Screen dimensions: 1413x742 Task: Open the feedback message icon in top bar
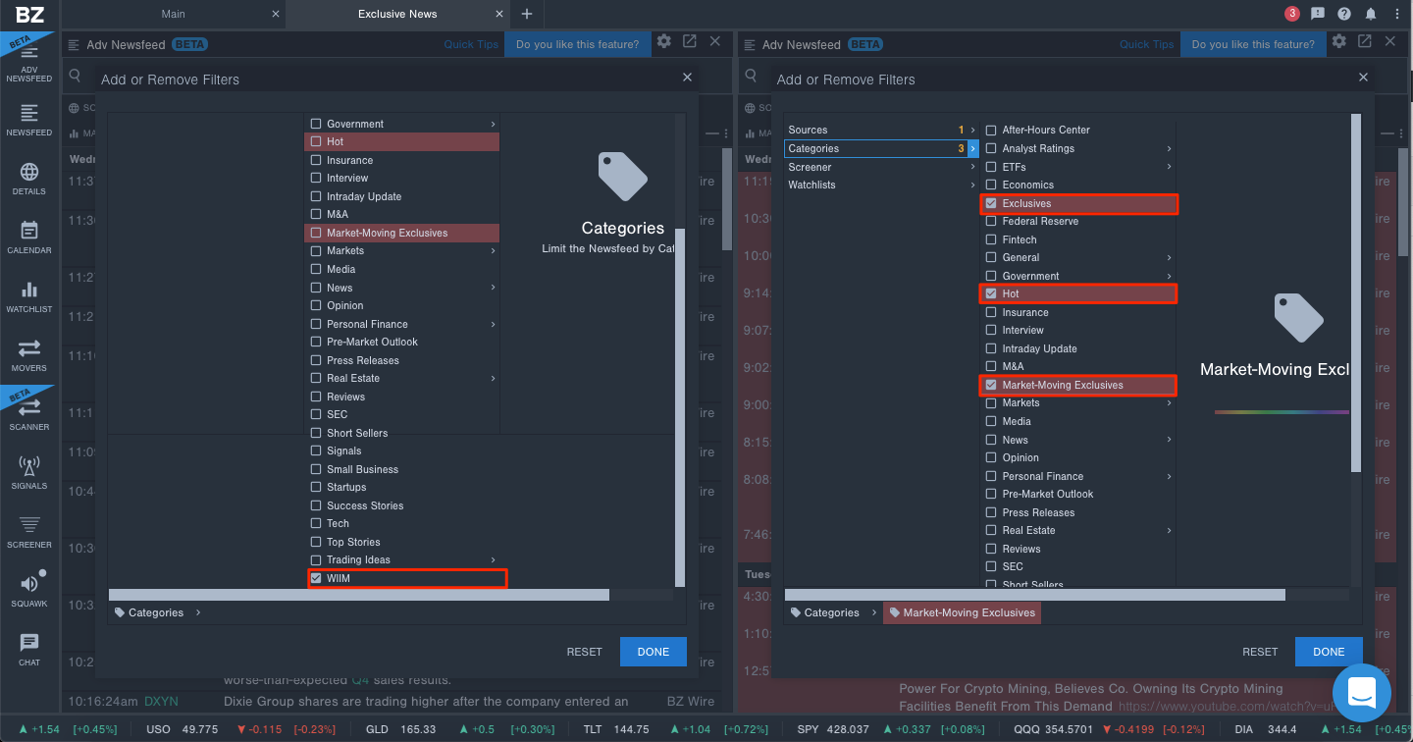pyautogui.click(x=1318, y=14)
